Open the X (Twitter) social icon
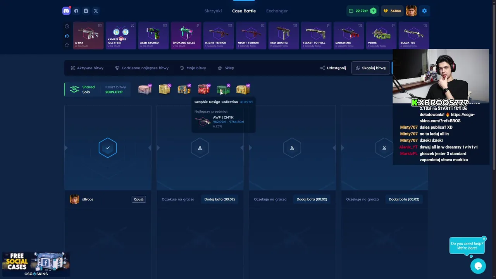Screen dimensions: 496x279 tap(96, 11)
